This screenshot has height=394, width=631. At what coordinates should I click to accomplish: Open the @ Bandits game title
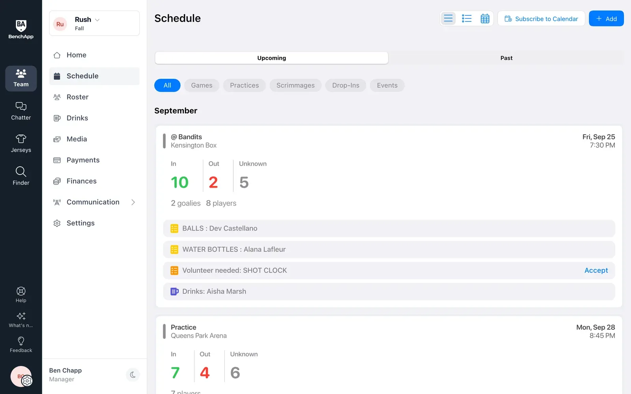(x=186, y=137)
